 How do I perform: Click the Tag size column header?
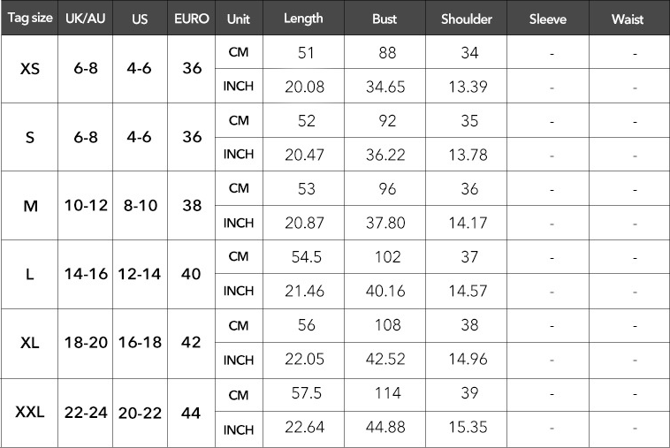(29, 18)
